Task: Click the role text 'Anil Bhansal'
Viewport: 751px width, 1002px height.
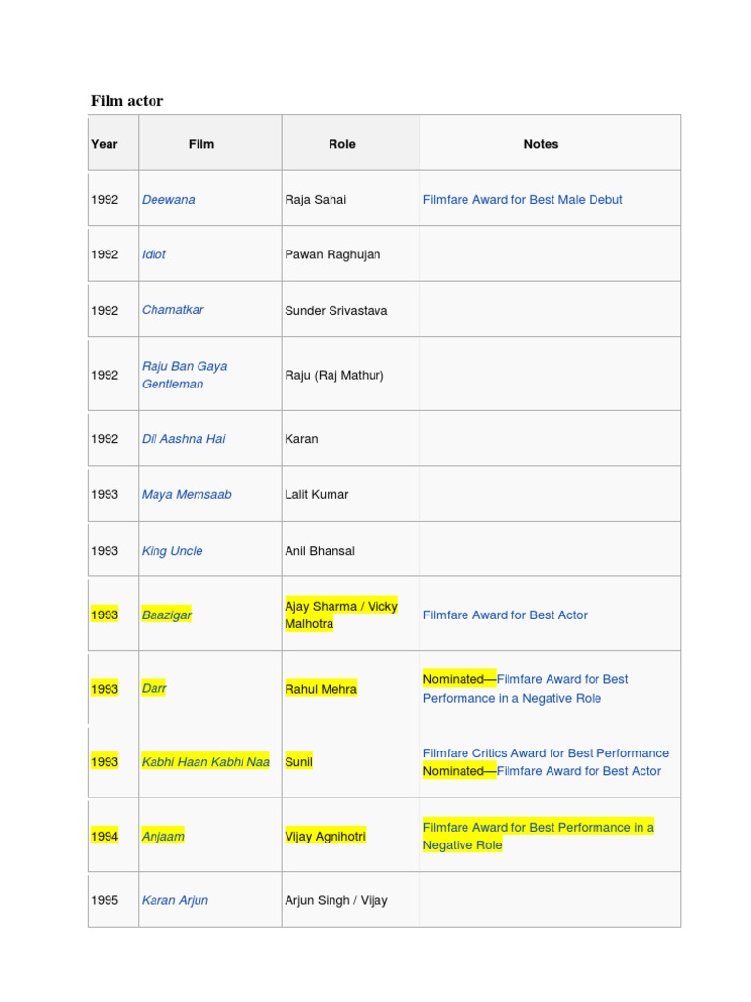Action: [x=320, y=551]
